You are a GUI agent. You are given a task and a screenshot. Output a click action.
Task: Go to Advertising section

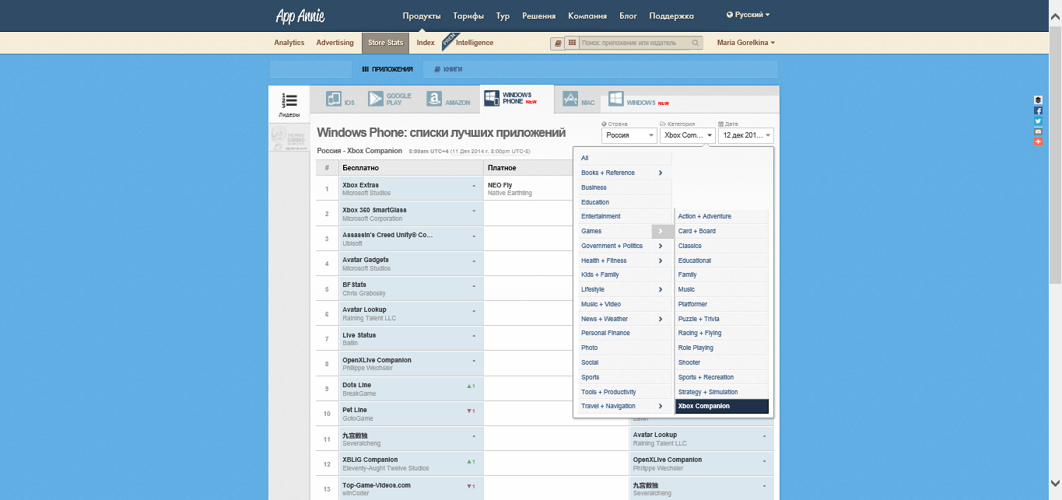[335, 43]
